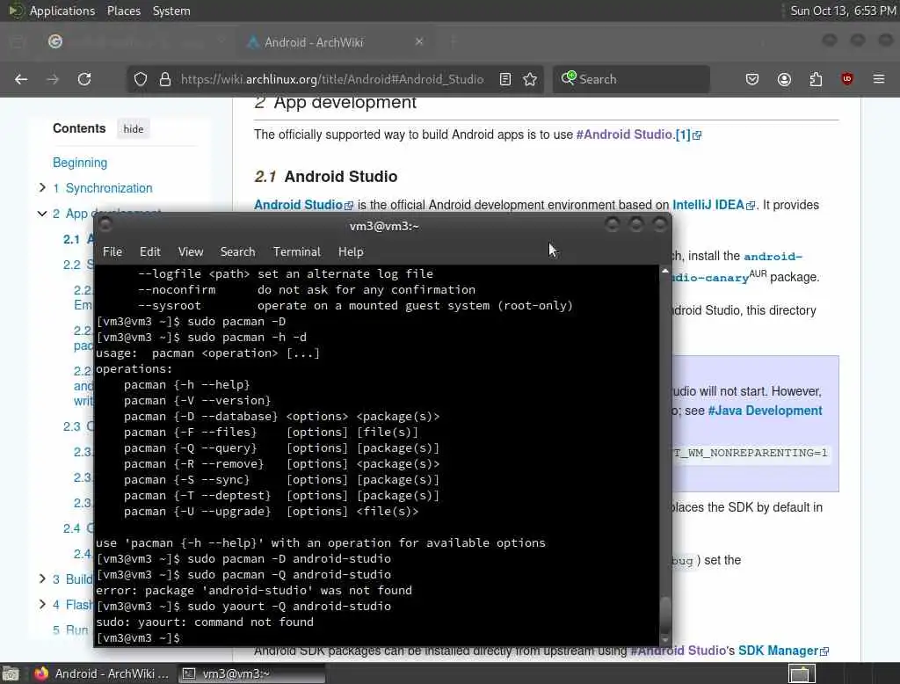Click error 'android-studio' was not found line
The height and width of the screenshot is (684, 900).
[x=254, y=591]
